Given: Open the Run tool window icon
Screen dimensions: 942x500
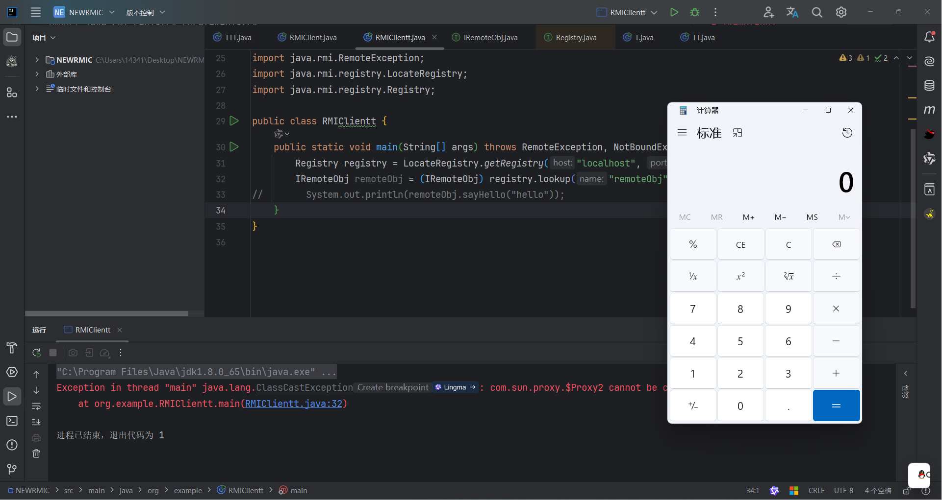Looking at the screenshot, I should [12, 396].
